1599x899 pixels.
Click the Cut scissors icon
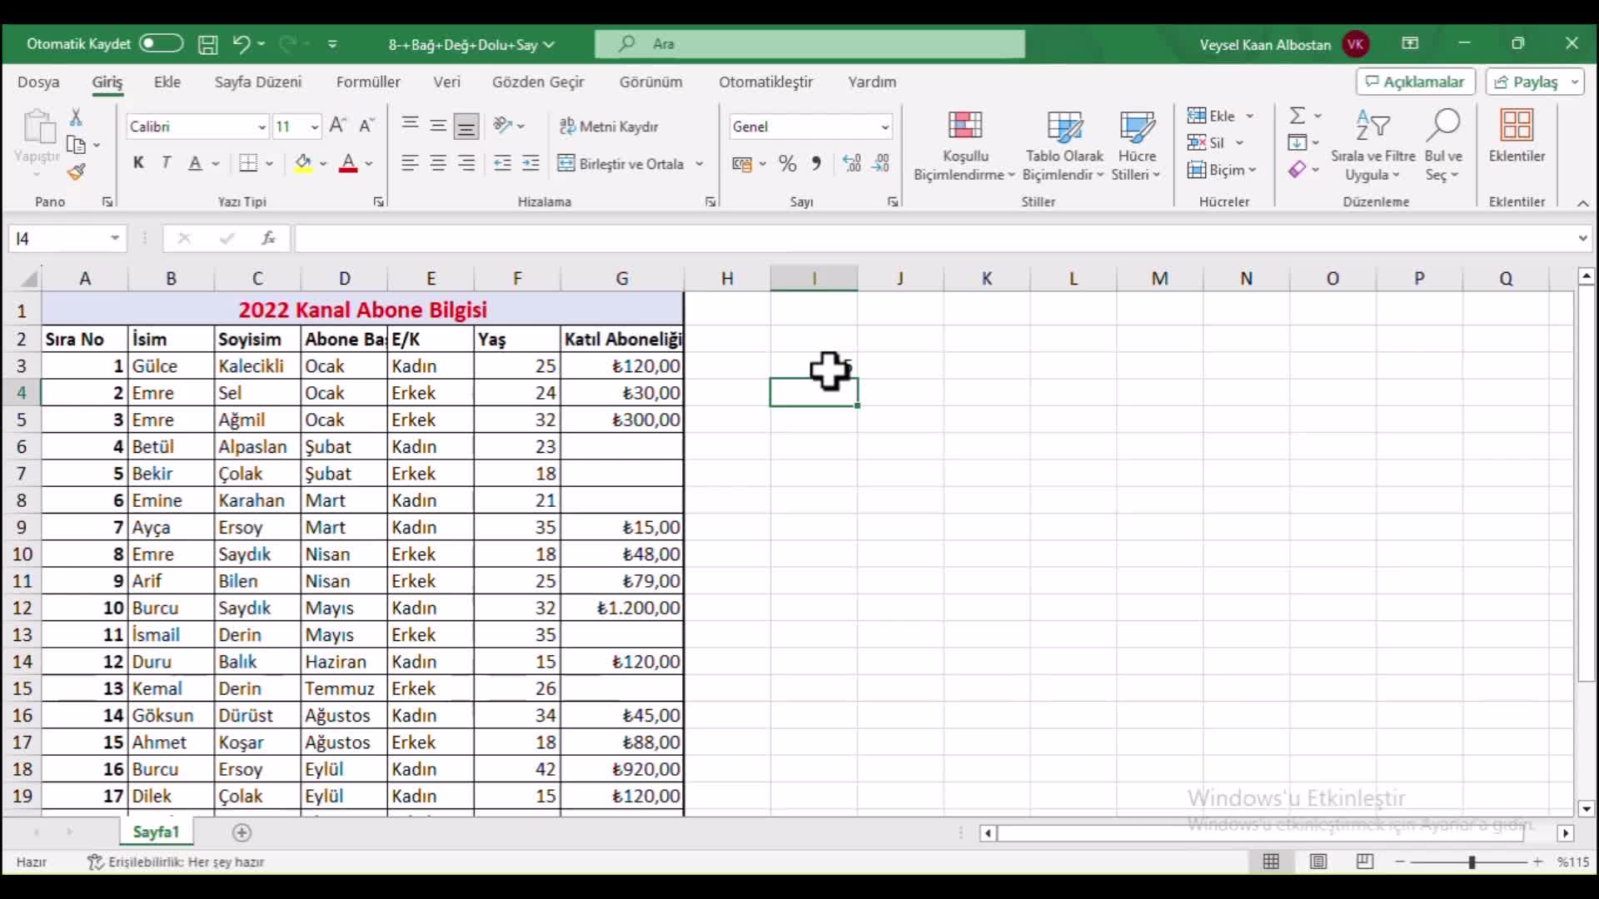(x=76, y=117)
